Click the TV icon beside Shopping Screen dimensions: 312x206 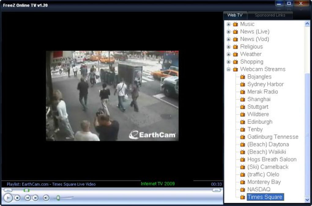click(236, 62)
